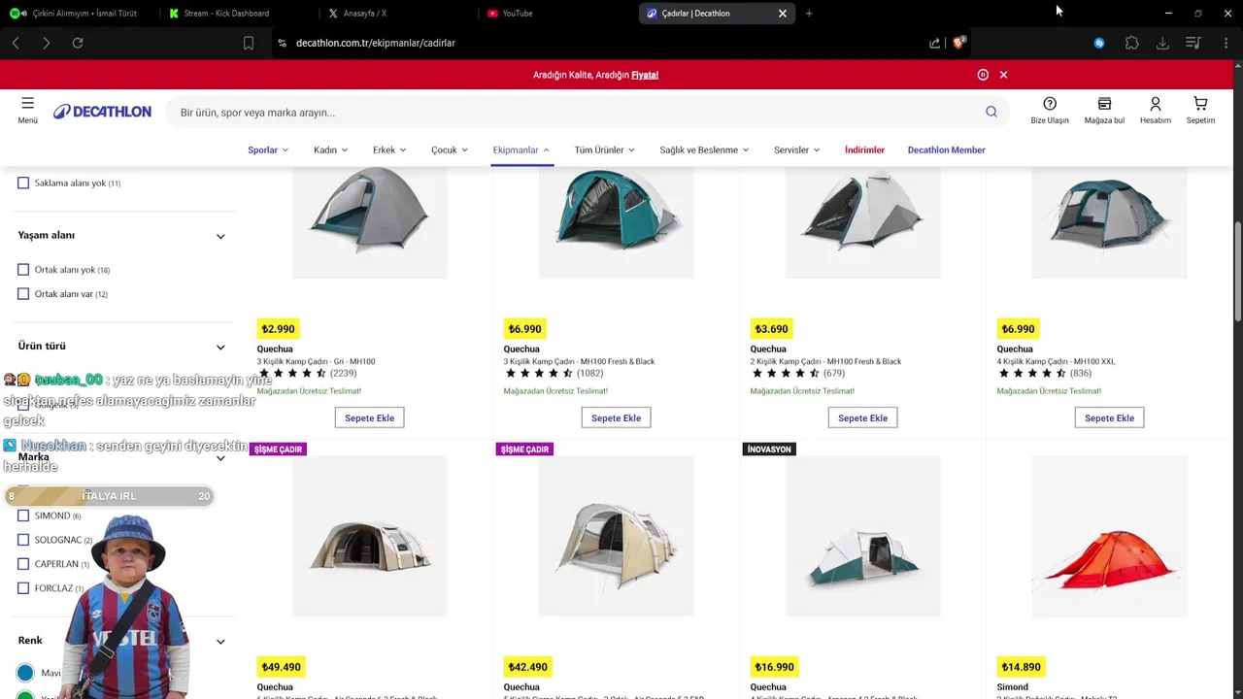Open the hamburger Menü icon
Screen dimensions: 1243x699
pos(27,104)
